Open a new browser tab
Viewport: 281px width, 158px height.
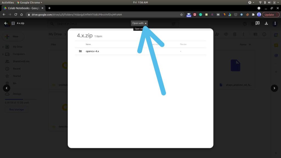49,8
